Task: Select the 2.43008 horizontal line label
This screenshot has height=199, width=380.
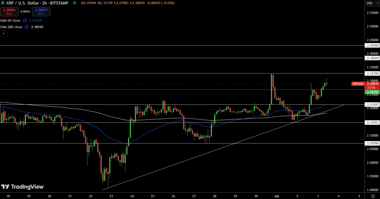Action: coord(372,46)
